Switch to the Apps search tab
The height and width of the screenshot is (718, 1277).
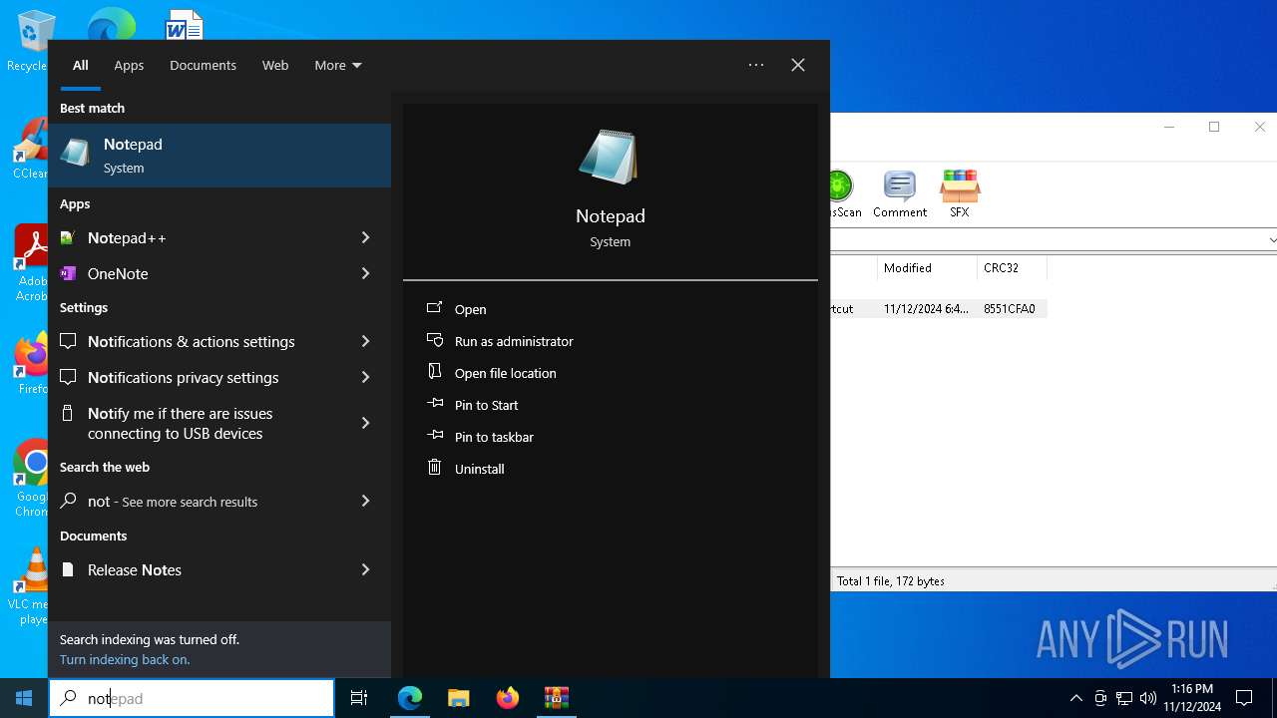tap(129, 65)
